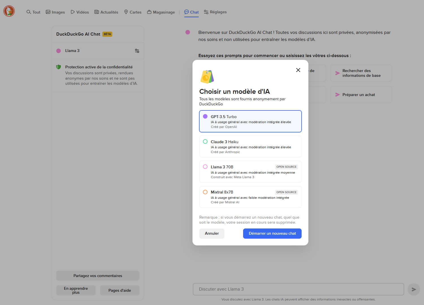Click the green privacy shield icon
The width and height of the screenshot is (424, 305).
coord(59,67)
